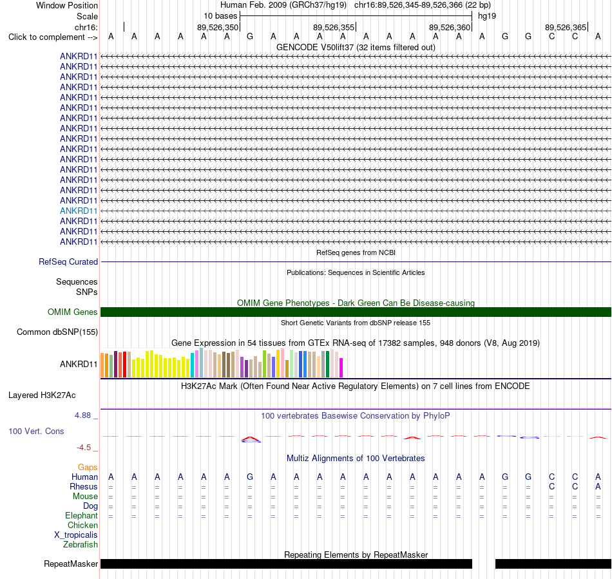The width and height of the screenshot is (612, 579).
Task: Select the long left black RepeatMasker element
Action: 286,564
